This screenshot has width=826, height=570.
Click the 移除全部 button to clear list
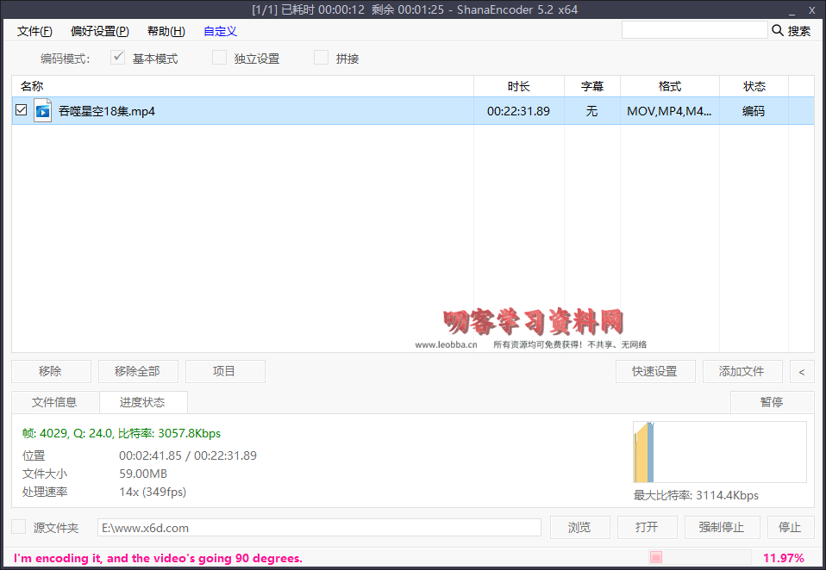point(138,371)
